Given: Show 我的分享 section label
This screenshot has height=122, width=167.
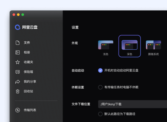Looking at the screenshot, I should 30,82.
